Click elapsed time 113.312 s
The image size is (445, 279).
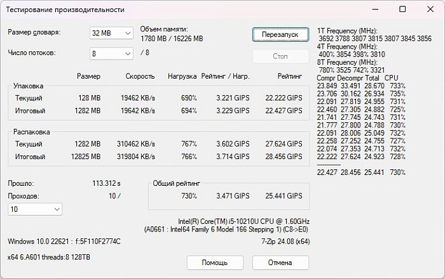(x=106, y=183)
